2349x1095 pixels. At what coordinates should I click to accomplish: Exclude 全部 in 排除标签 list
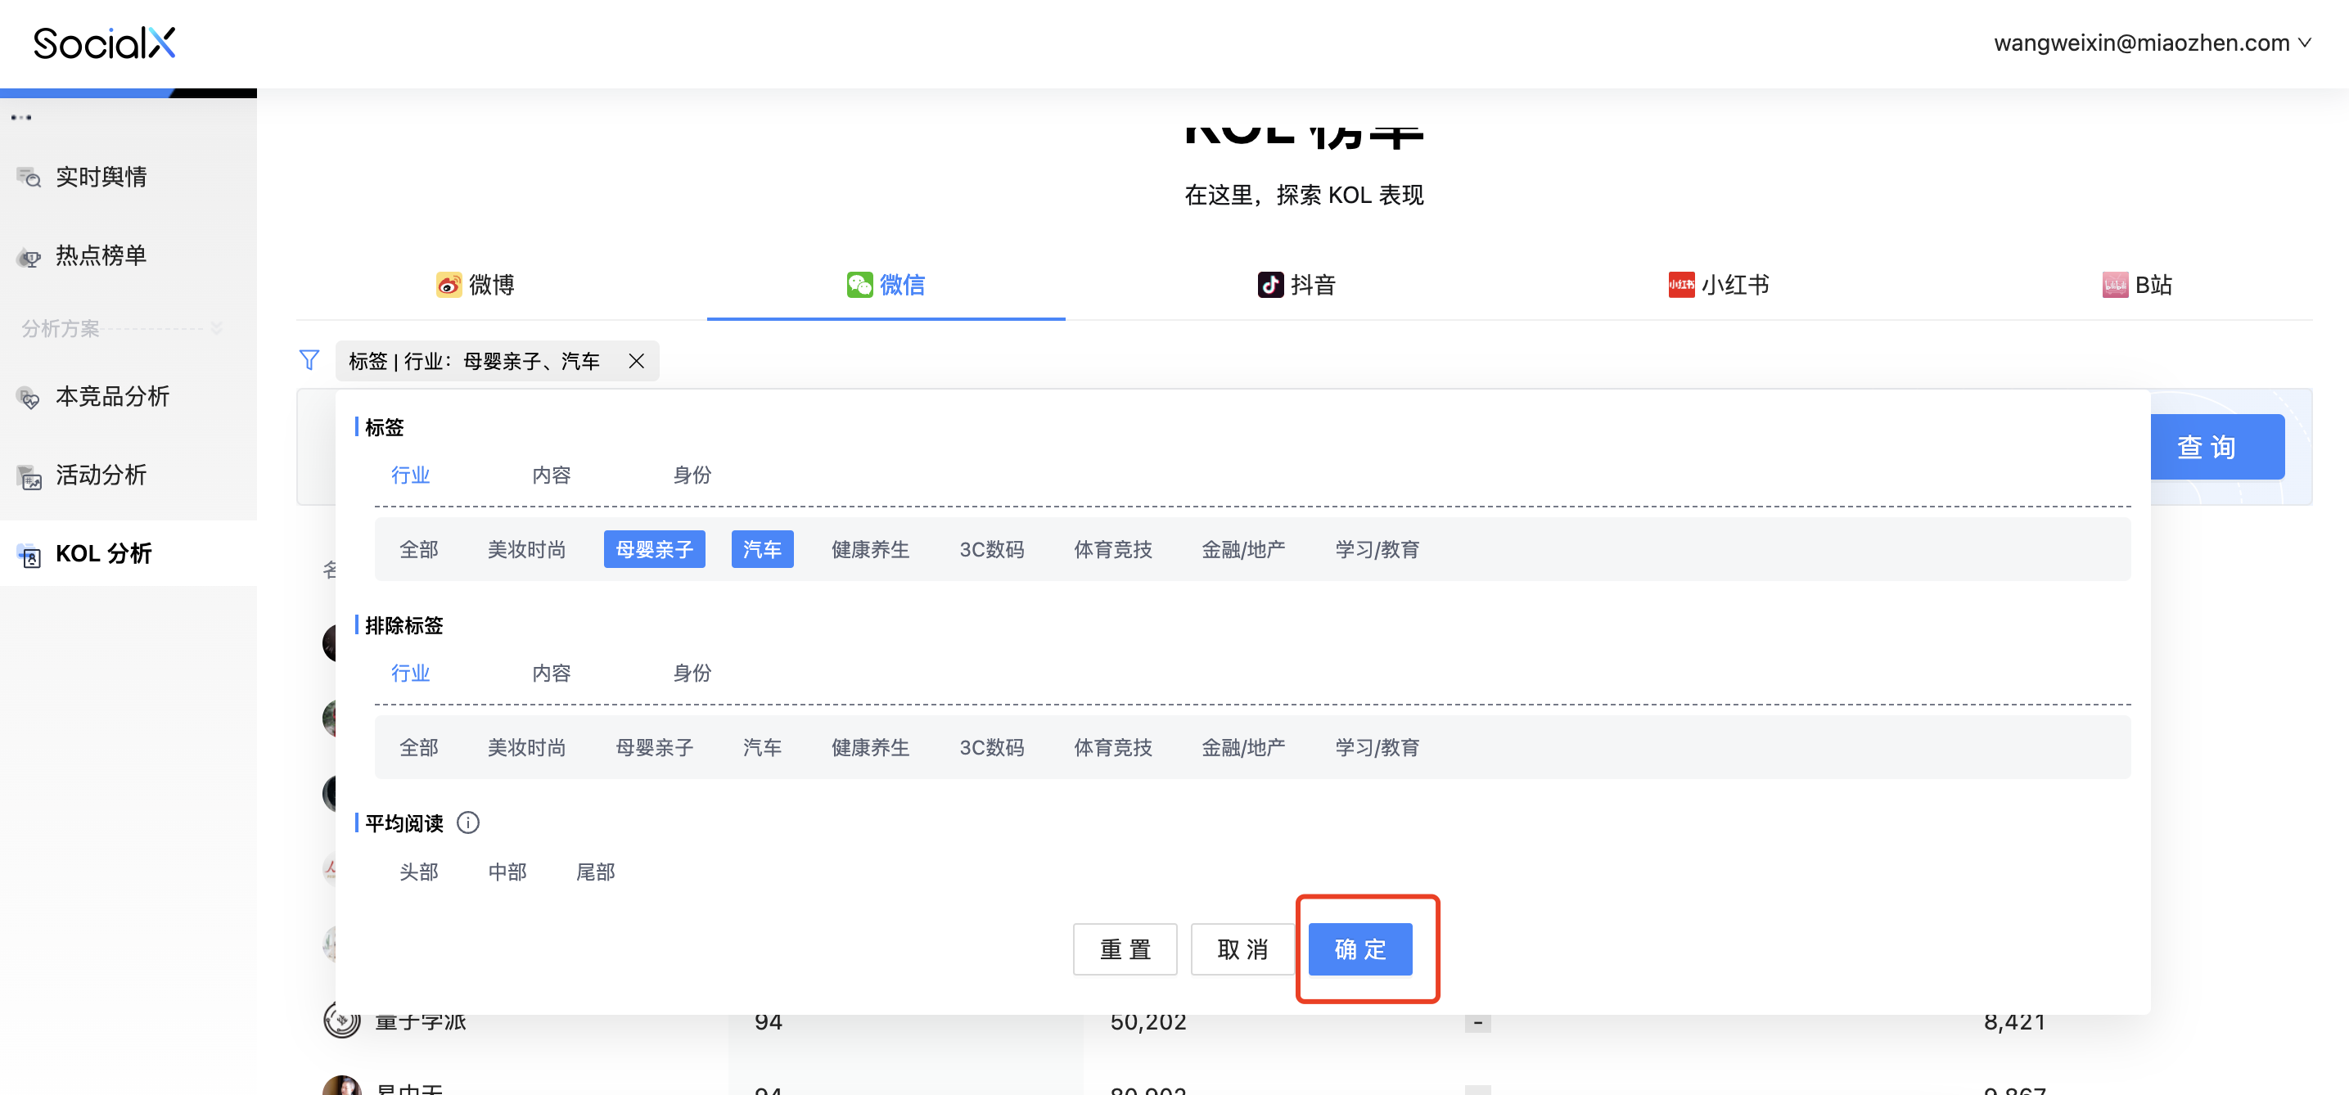pos(419,749)
